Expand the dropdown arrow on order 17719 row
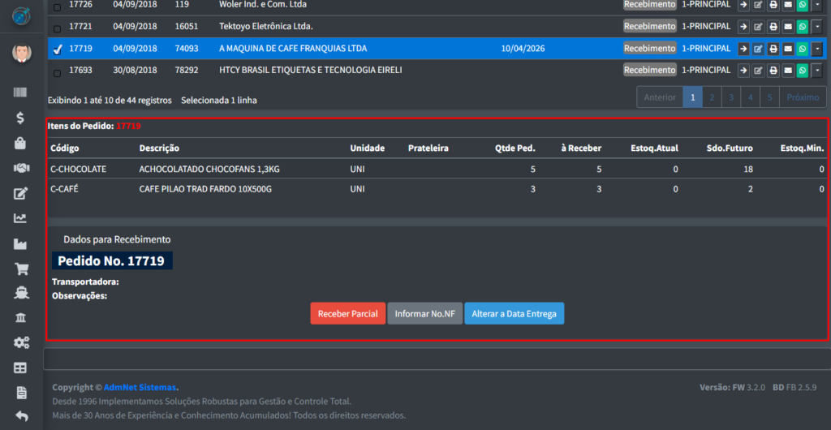 click(816, 49)
